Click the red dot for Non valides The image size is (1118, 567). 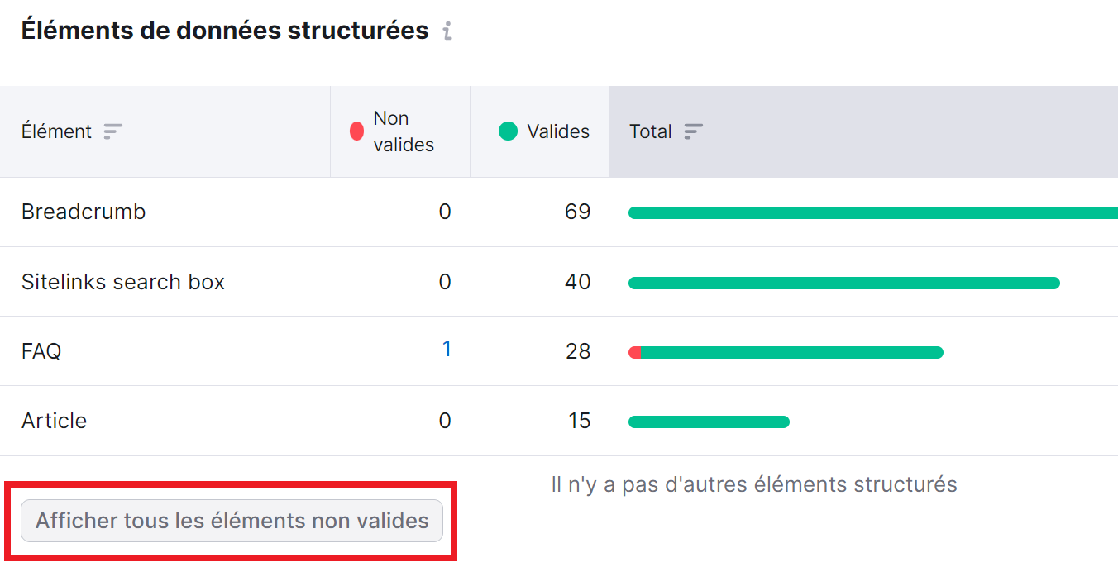tap(357, 129)
